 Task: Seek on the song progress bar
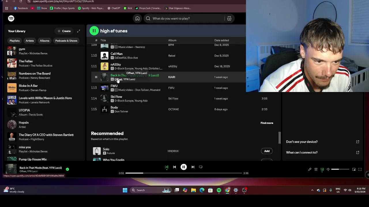point(184,173)
